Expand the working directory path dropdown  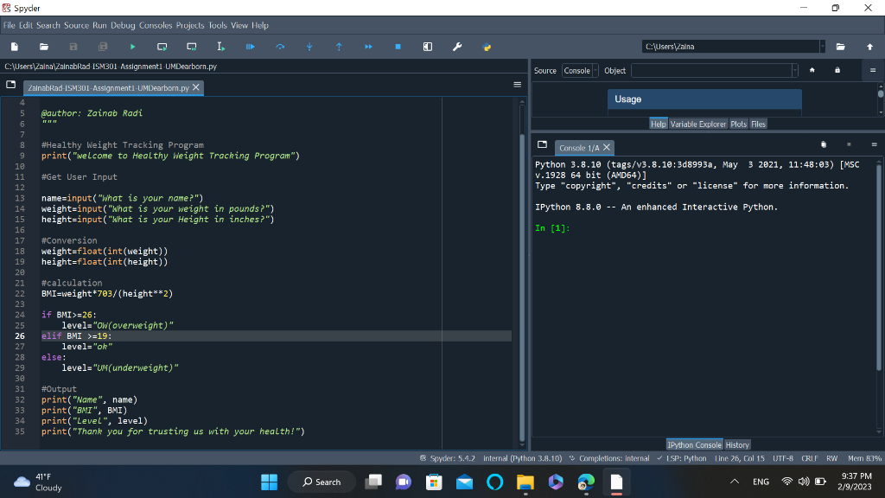tap(822, 47)
